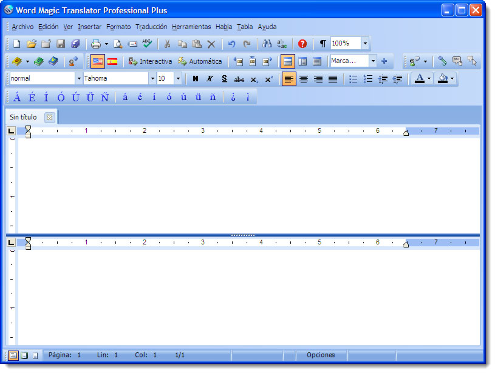Screen dimensions: 495x373
Task: Cut selection with scissors icon
Action: (x=167, y=44)
